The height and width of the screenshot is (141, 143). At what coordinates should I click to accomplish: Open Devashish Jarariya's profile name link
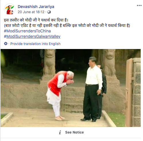(x=36, y=7)
